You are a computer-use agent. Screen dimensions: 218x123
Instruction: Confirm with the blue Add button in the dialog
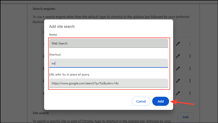pos(161,101)
